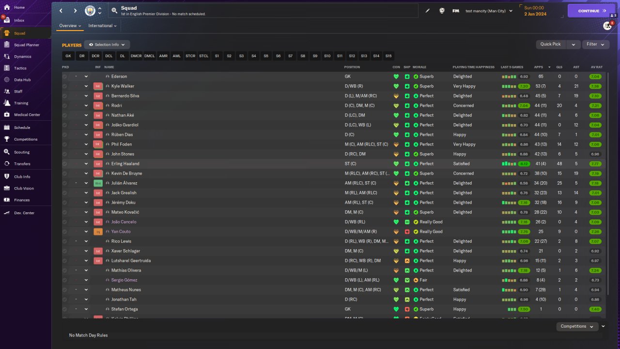This screenshot has width=620, height=349.
Task: Toggle the pick circle for Kevin De Bruyne
Action: coord(65,174)
